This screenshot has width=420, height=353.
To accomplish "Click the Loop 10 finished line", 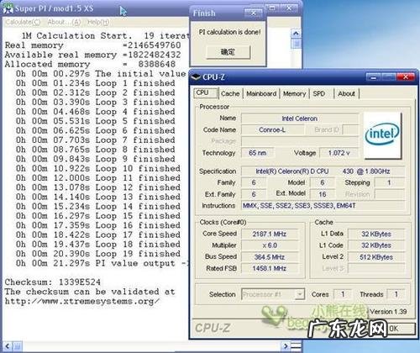I will [x=98, y=169].
